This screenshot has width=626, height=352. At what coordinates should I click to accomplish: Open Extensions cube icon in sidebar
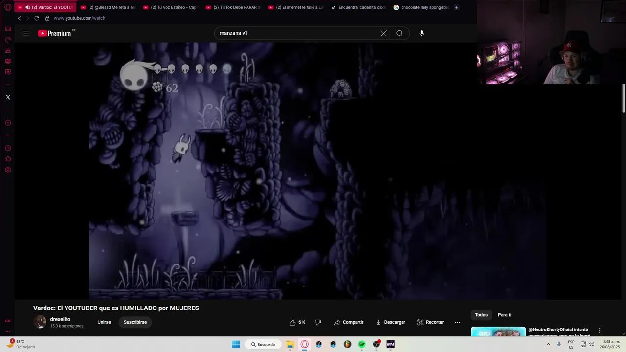coord(8,159)
